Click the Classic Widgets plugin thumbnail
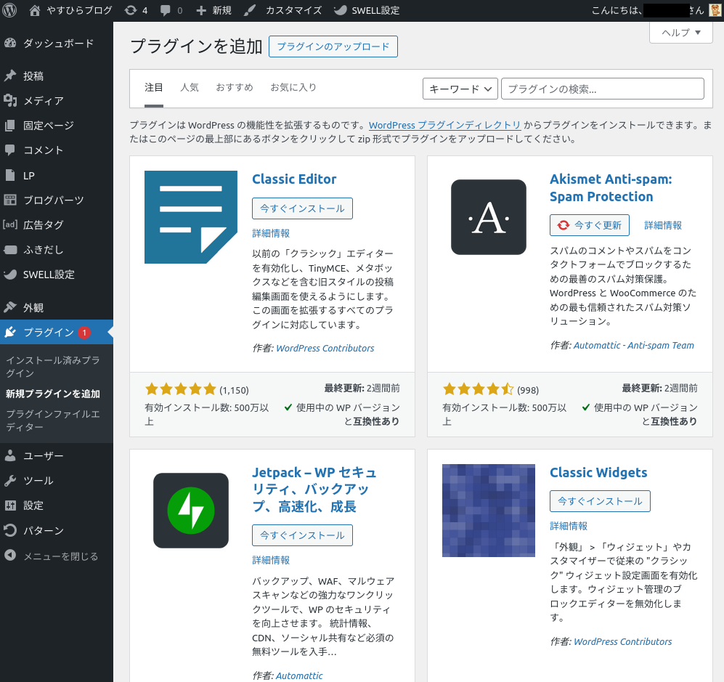The height and width of the screenshot is (682, 724). tap(488, 510)
